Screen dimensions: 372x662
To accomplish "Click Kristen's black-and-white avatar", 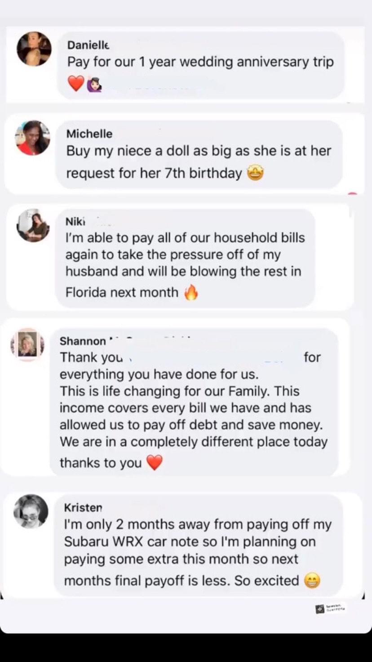I will tap(31, 511).
